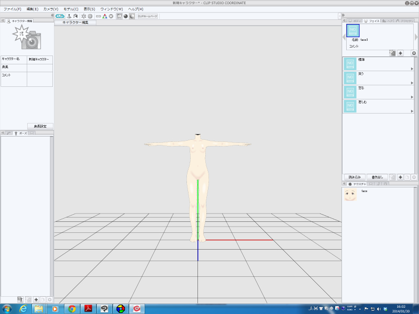Click the plus icon in pose panel footer
The height and width of the screenshot is (314, 419).
click(36, 299)
